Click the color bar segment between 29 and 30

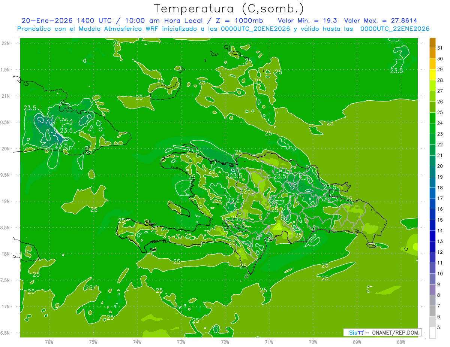click(432, 64)
